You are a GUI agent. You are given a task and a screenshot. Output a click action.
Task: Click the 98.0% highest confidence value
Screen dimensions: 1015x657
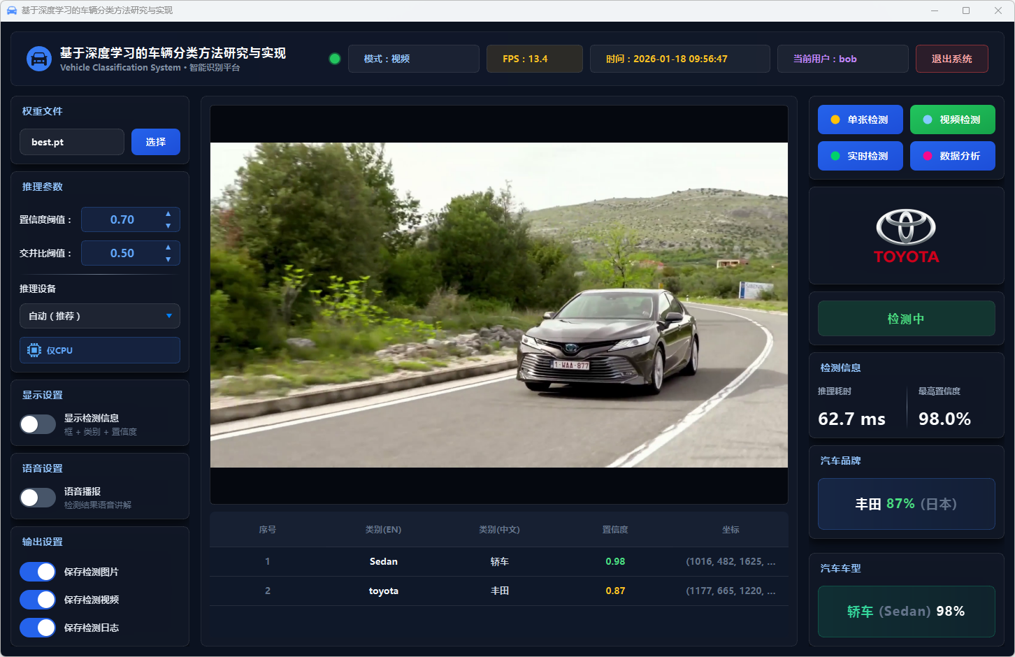[x=944, y=419]
